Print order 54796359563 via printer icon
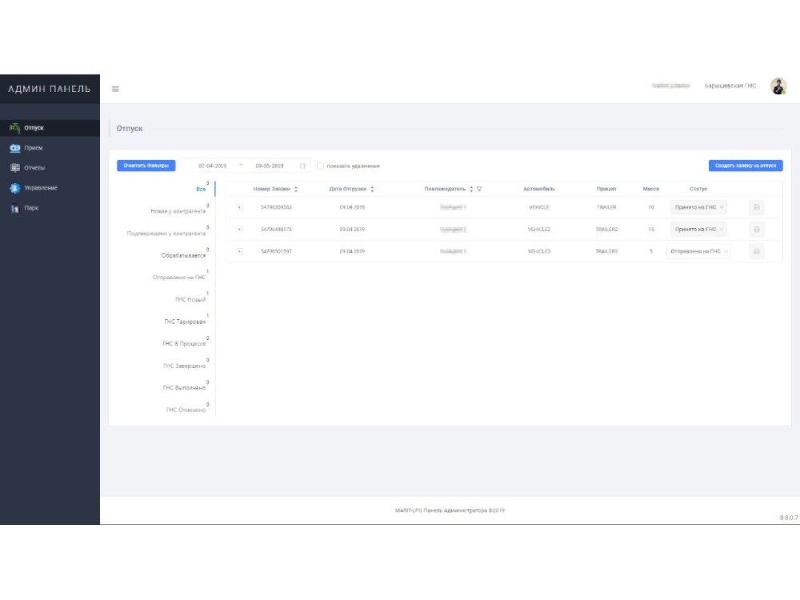 (757, 207)
